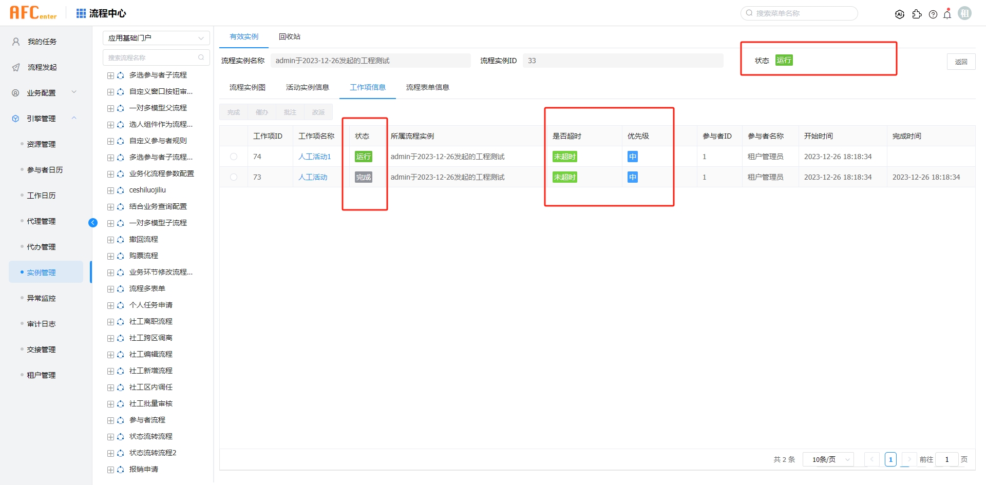Open the 流程中心 grid icon
Screen dimensions: 986x485
point(81,13)
